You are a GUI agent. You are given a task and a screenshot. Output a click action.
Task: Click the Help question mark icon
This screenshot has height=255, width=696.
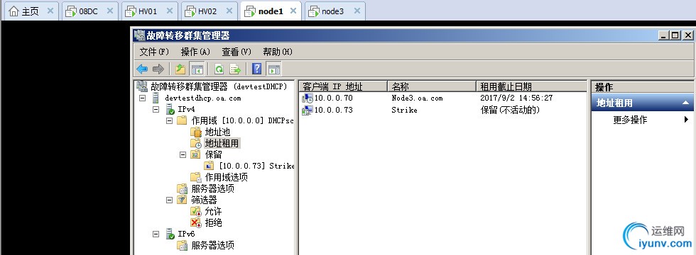click(x=256, y=69)
